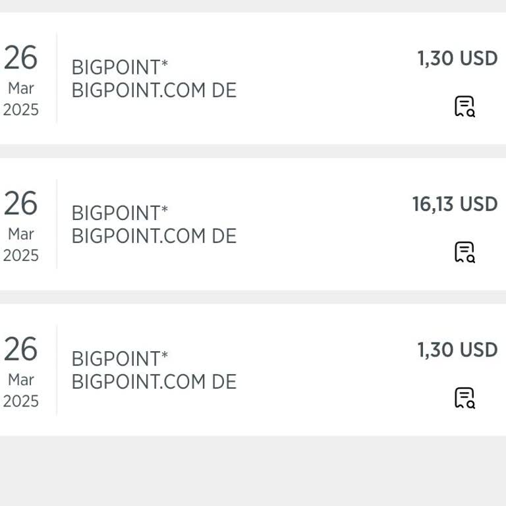Open the last BIGPOINT* transaction title
The width and height of the screenshot is (506, 506).
(120, 359)
